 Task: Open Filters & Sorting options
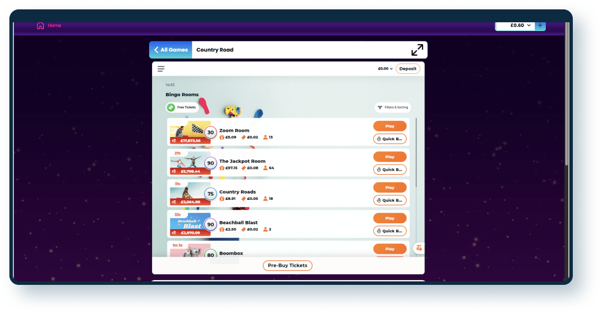click(393, 107)
